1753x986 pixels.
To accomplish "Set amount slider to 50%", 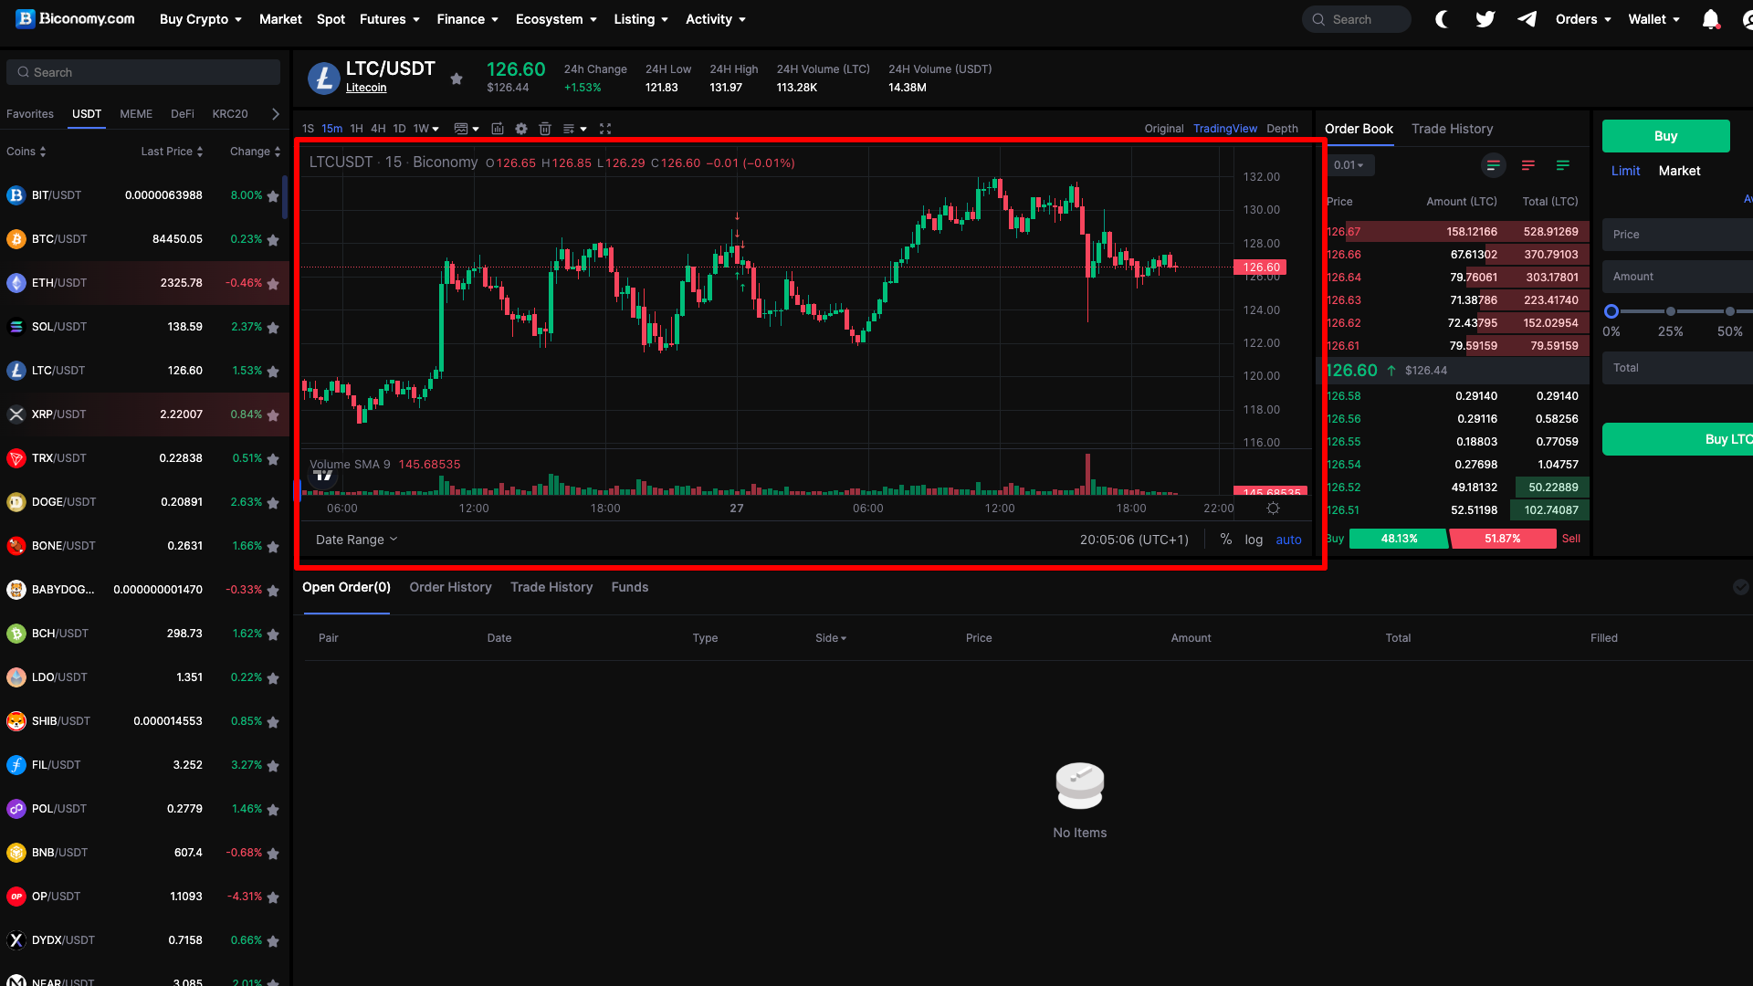I will (1729, 311).
